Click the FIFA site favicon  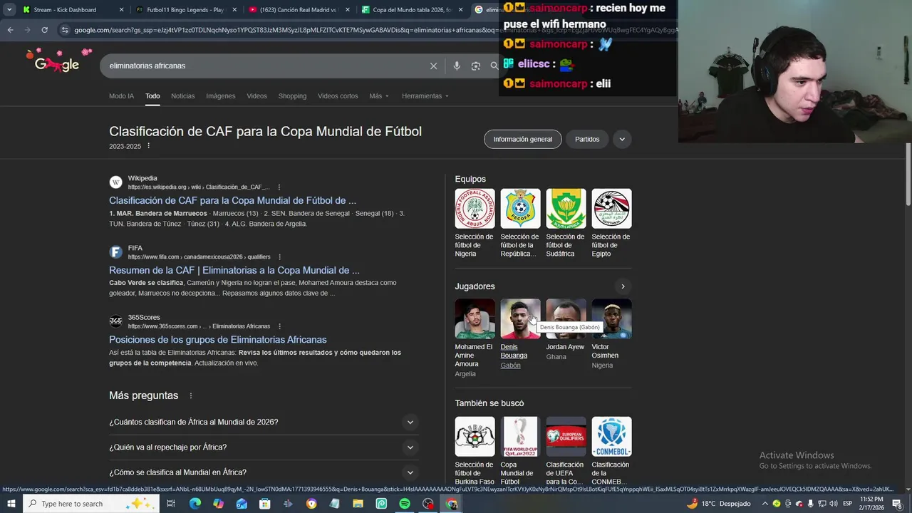pos(116,252)
